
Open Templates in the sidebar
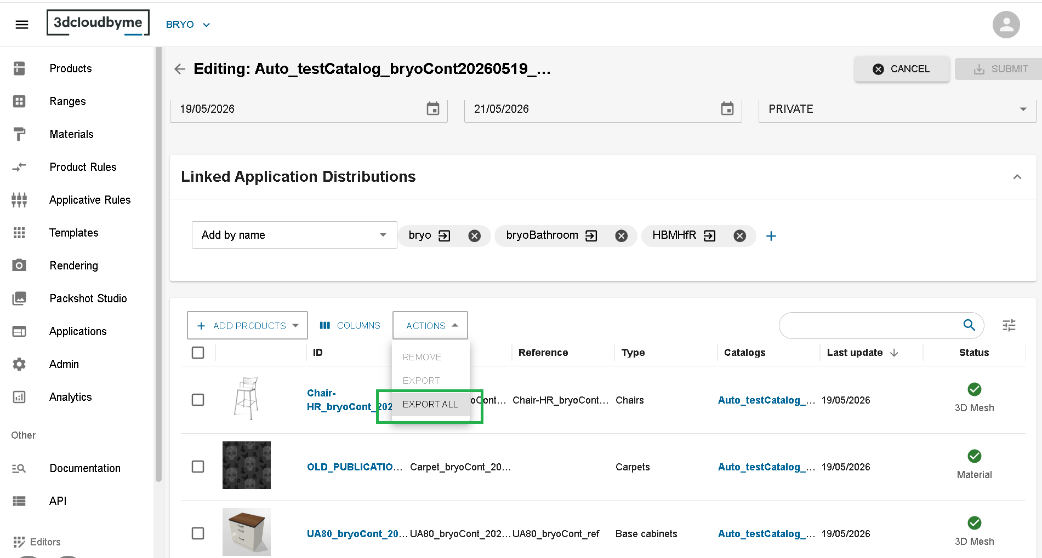[x=74, y=233]
